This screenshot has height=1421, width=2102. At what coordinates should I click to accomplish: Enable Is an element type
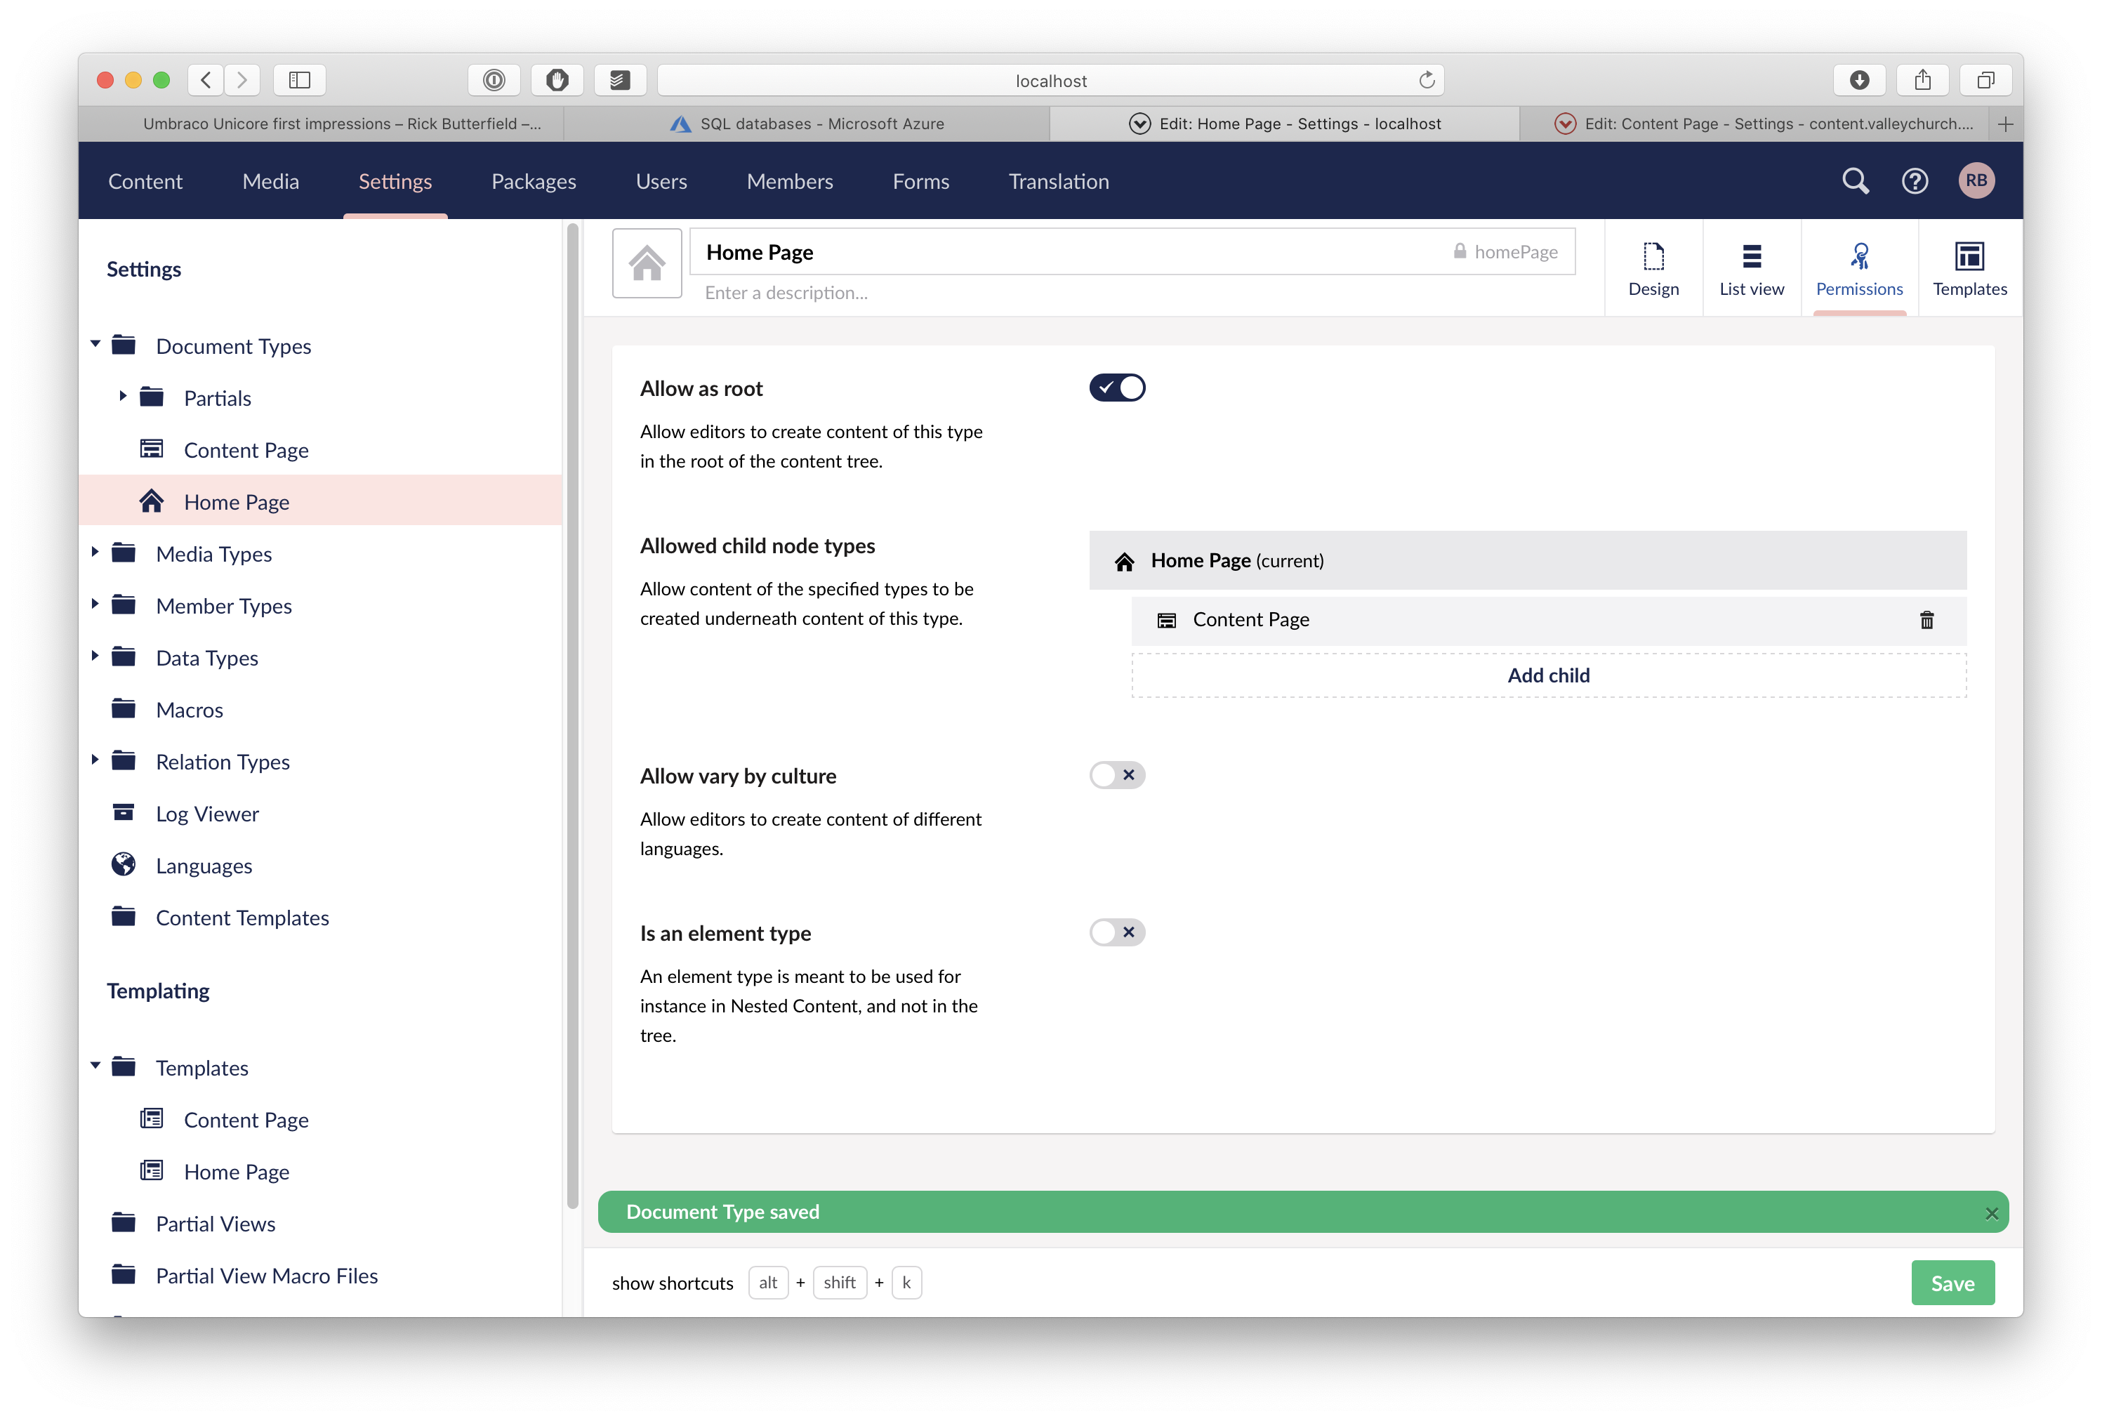coord(1117,932)
